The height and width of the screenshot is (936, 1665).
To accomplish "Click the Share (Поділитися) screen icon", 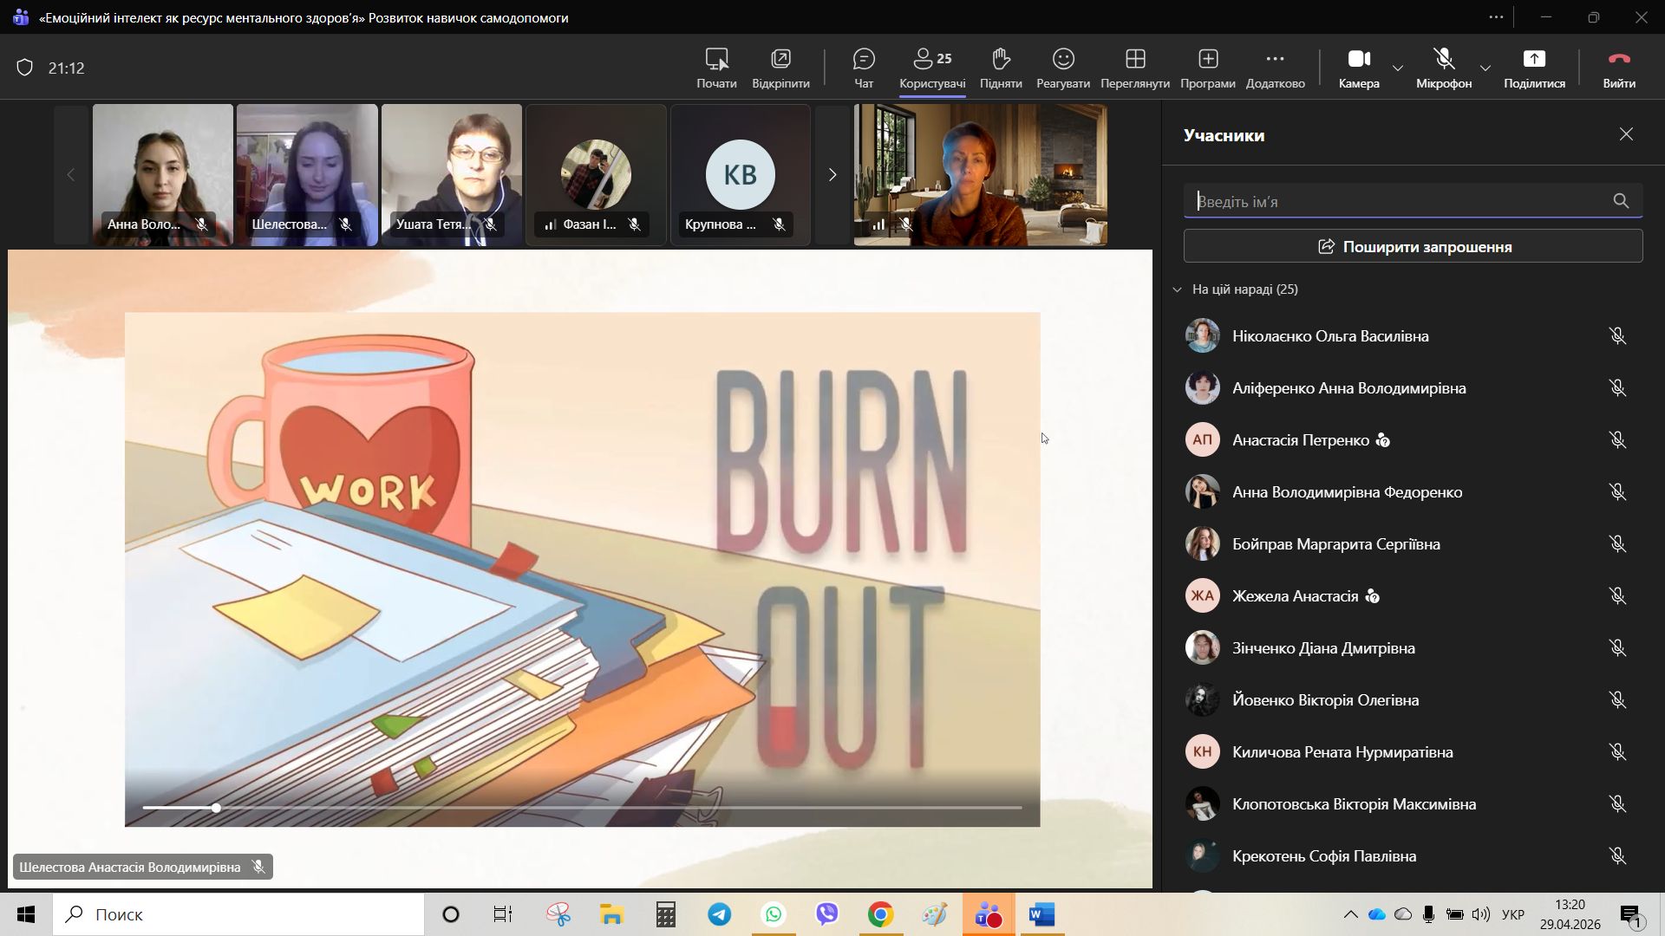I will (1534, 60).
